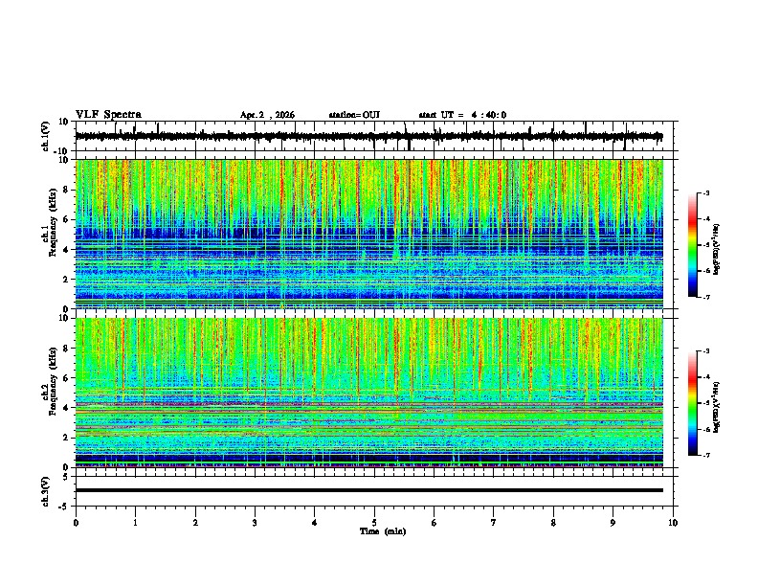Click time-axis tick label "2"

(x=195, y=523)
